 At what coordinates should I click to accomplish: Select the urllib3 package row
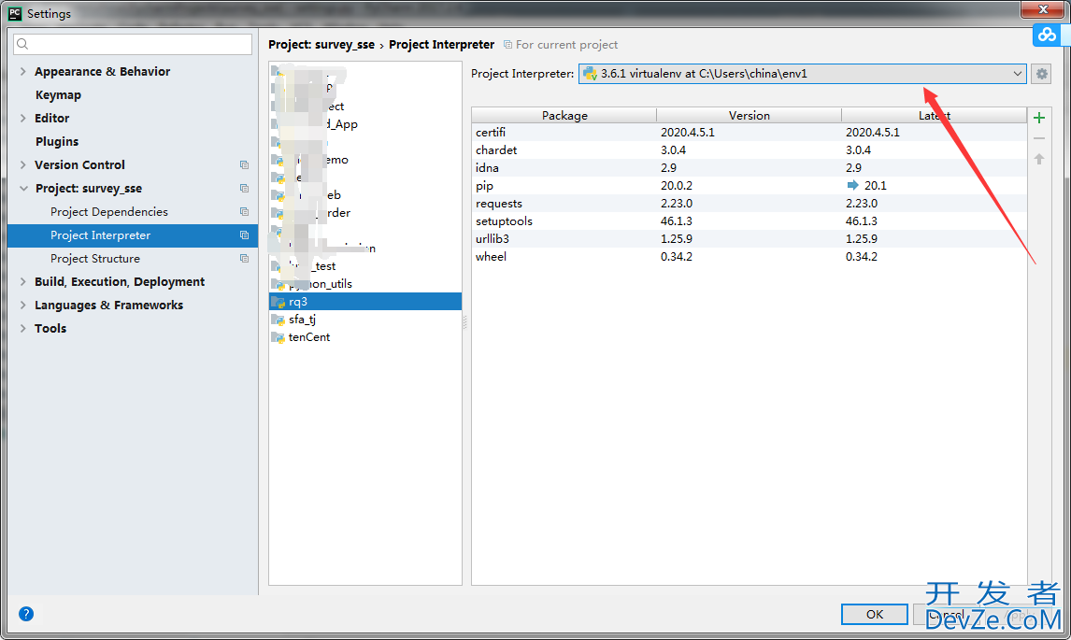click(x=749, y=238)
